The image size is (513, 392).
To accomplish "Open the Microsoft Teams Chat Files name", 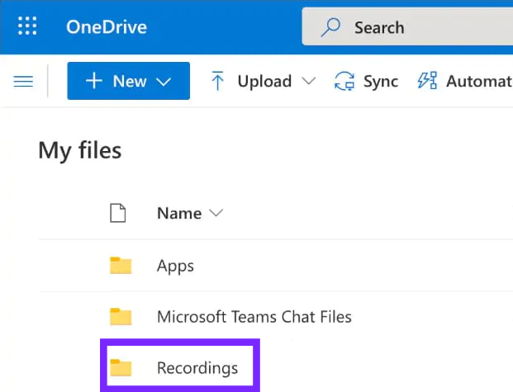I will click(x=254, y=317).
